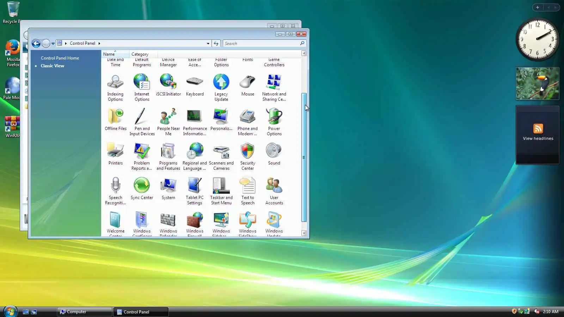Open Legacy Update applet

[221, 88]
